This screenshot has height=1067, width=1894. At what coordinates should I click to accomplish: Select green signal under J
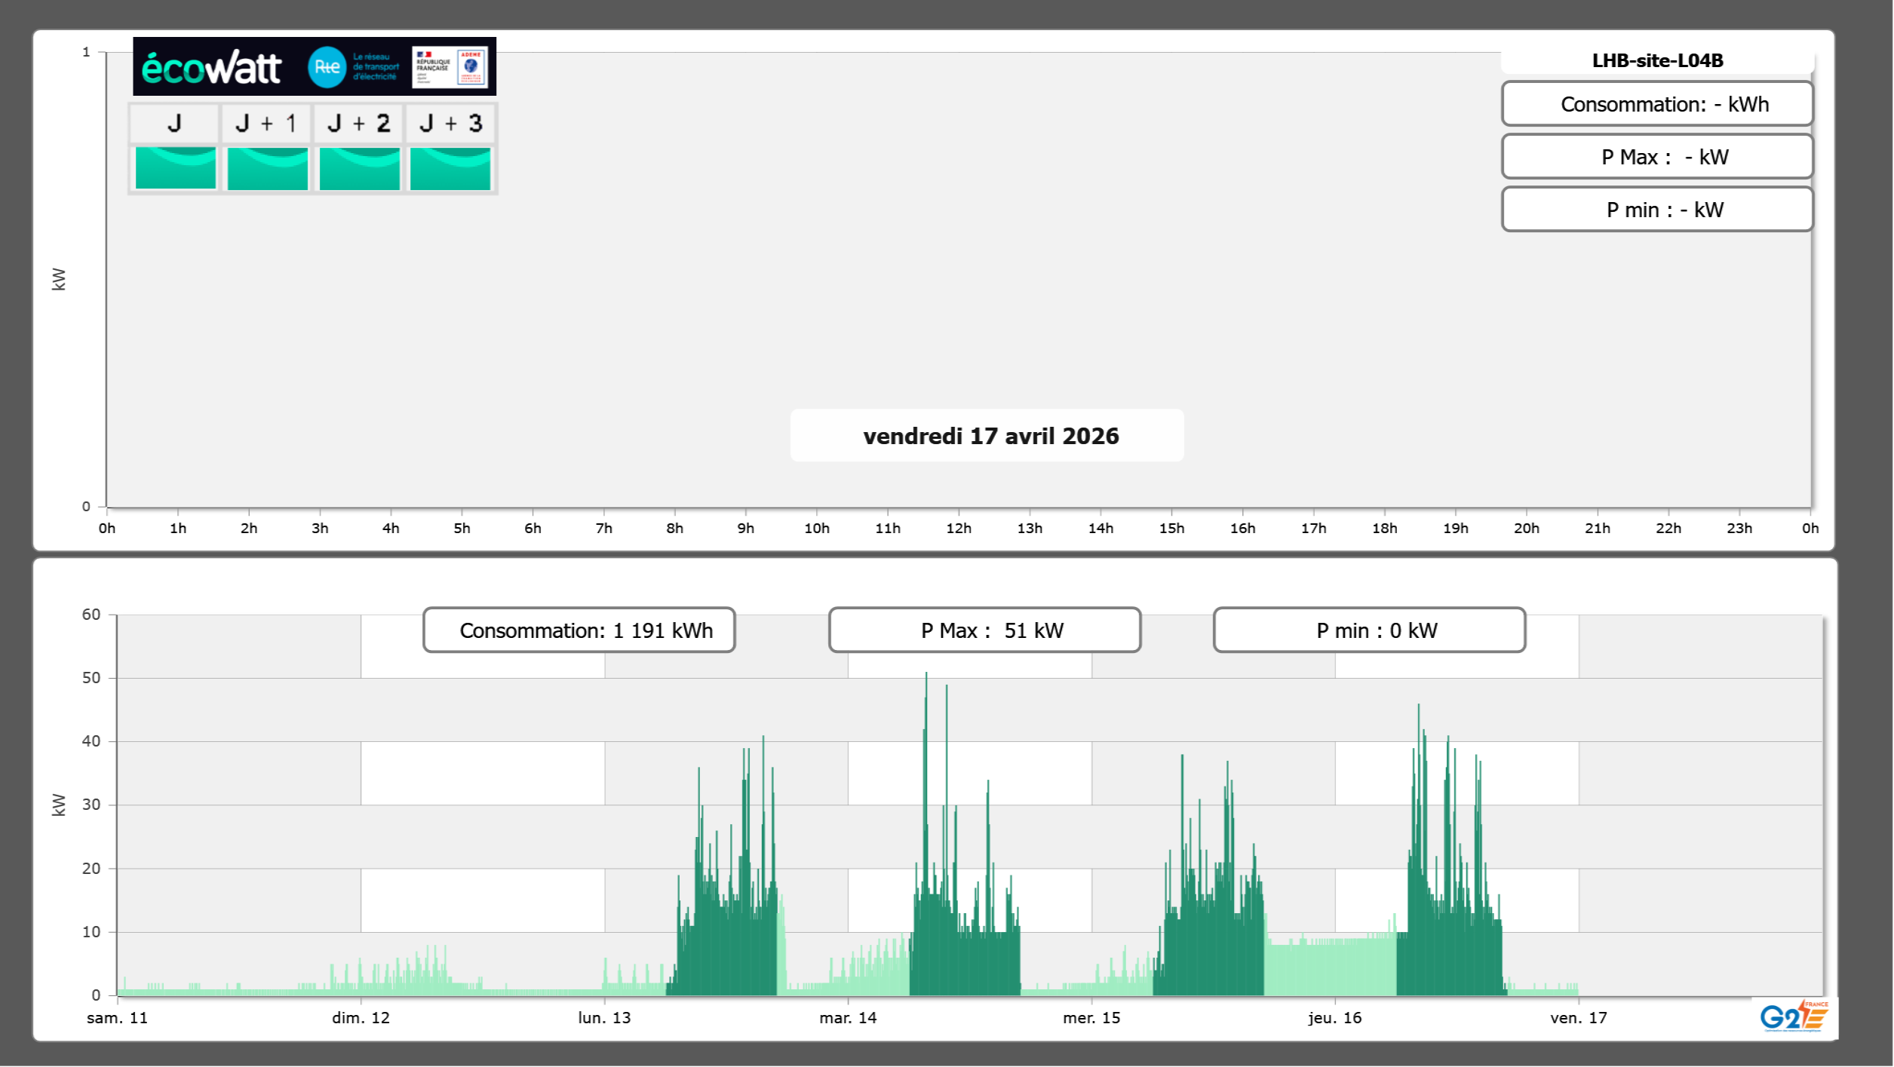click(x=175, y=168)
